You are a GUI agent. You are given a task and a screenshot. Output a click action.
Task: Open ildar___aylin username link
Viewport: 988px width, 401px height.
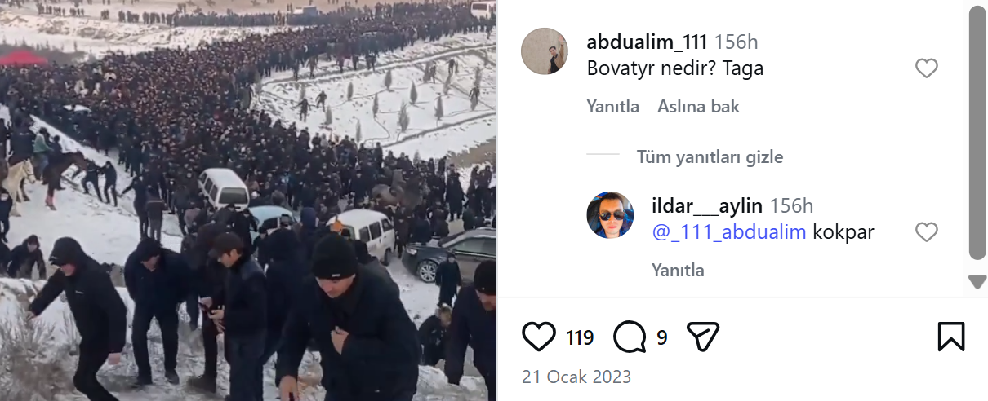coord(707,206)
